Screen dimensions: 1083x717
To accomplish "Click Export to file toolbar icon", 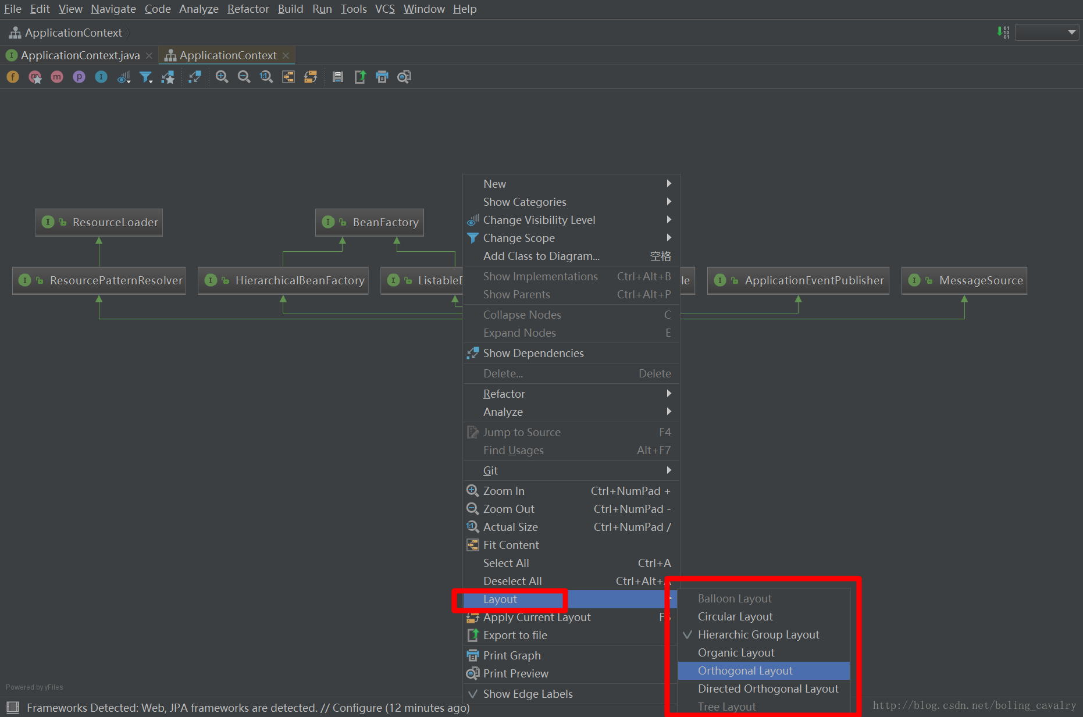I will (x=360, y=77).
